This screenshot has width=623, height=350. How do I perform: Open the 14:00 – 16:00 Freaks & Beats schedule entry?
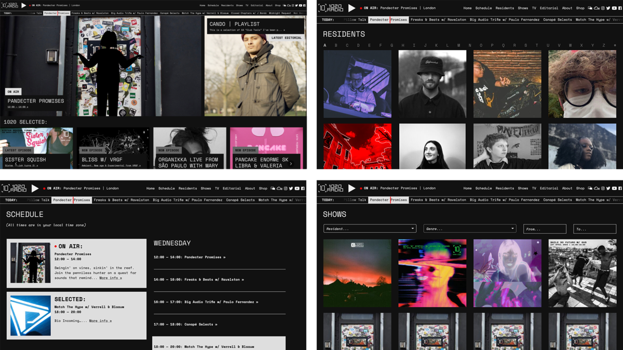pos(199,279)
